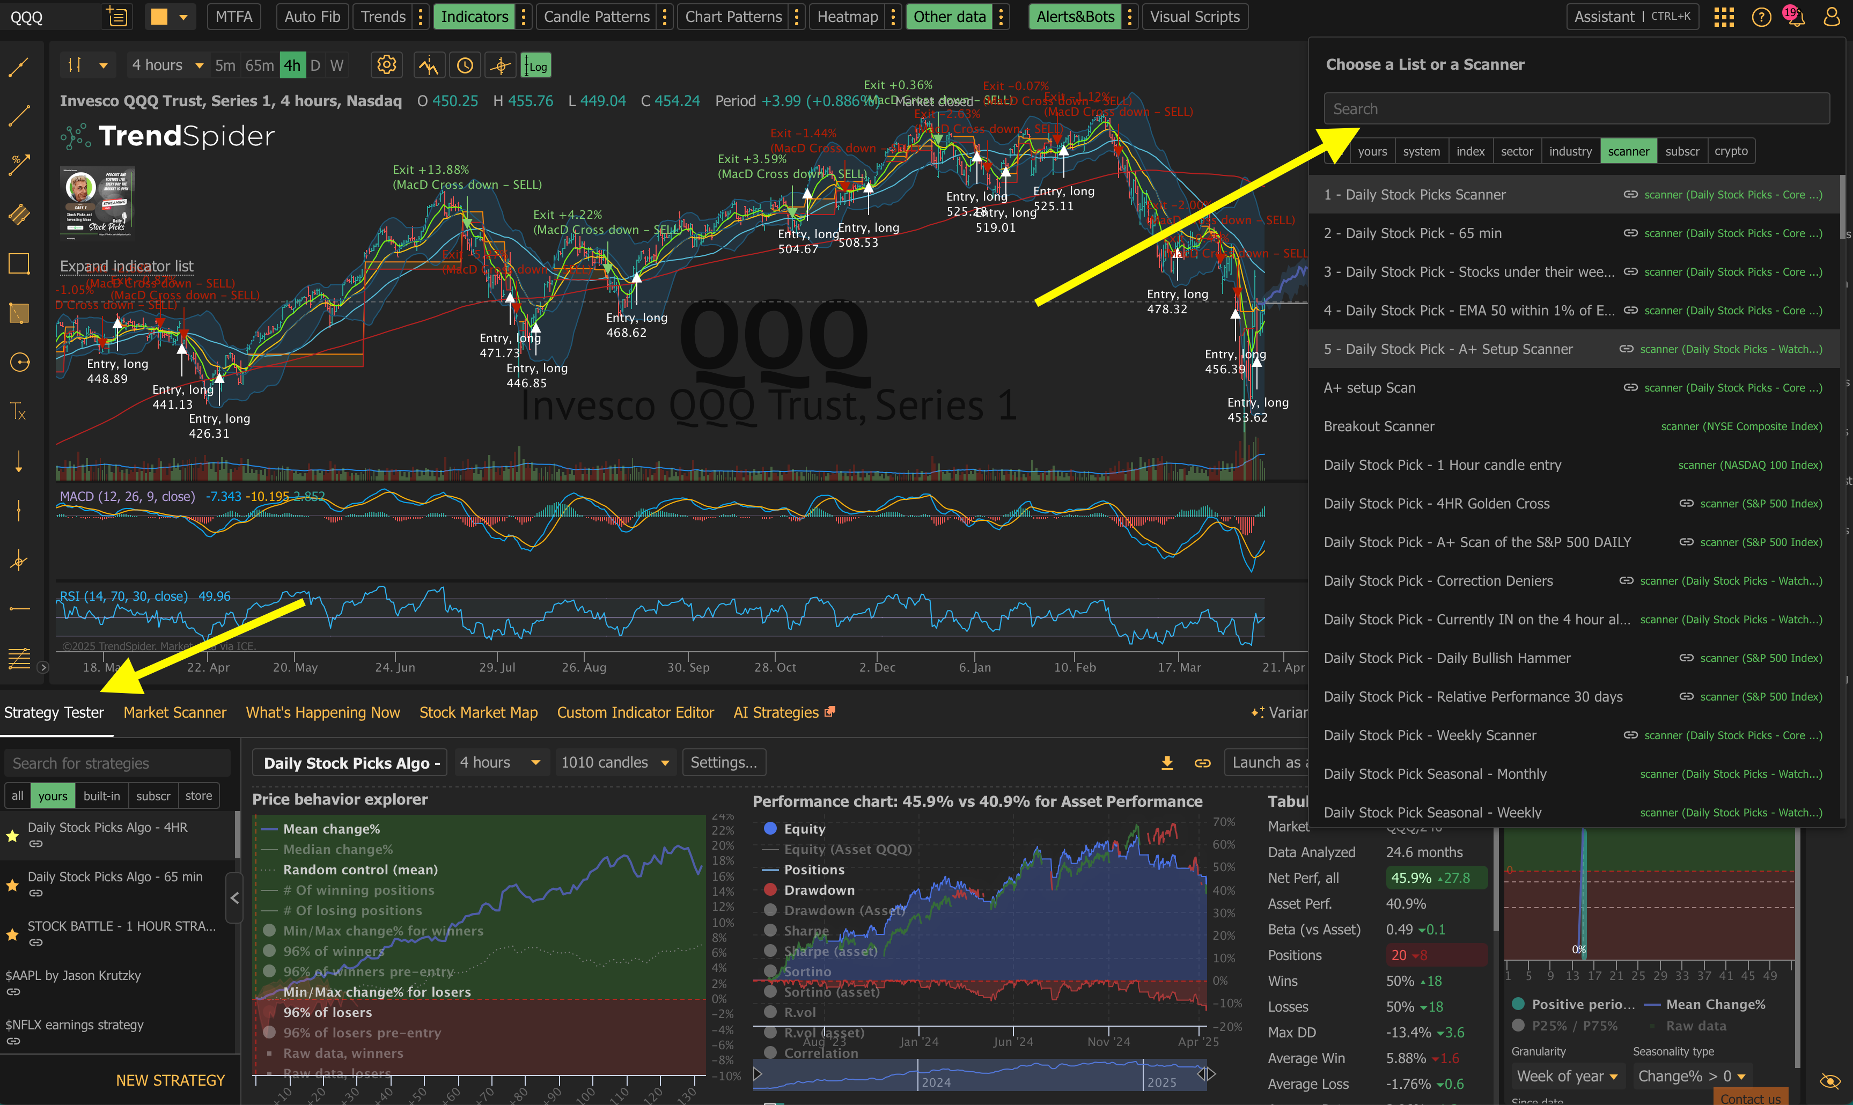Viewport: 1853px width, 1105px height.
Task: Open the help question mark icon
Action: pos(1761,17)
